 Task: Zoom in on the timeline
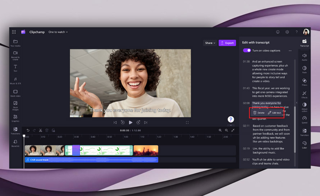(220, 130)
